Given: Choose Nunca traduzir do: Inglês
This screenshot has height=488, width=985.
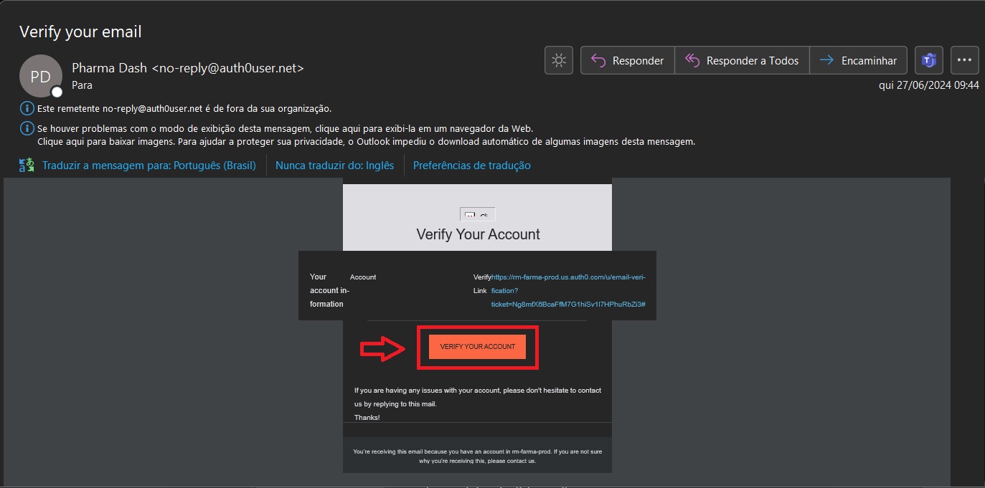Looking at the screenshot, I should point(334,166).
